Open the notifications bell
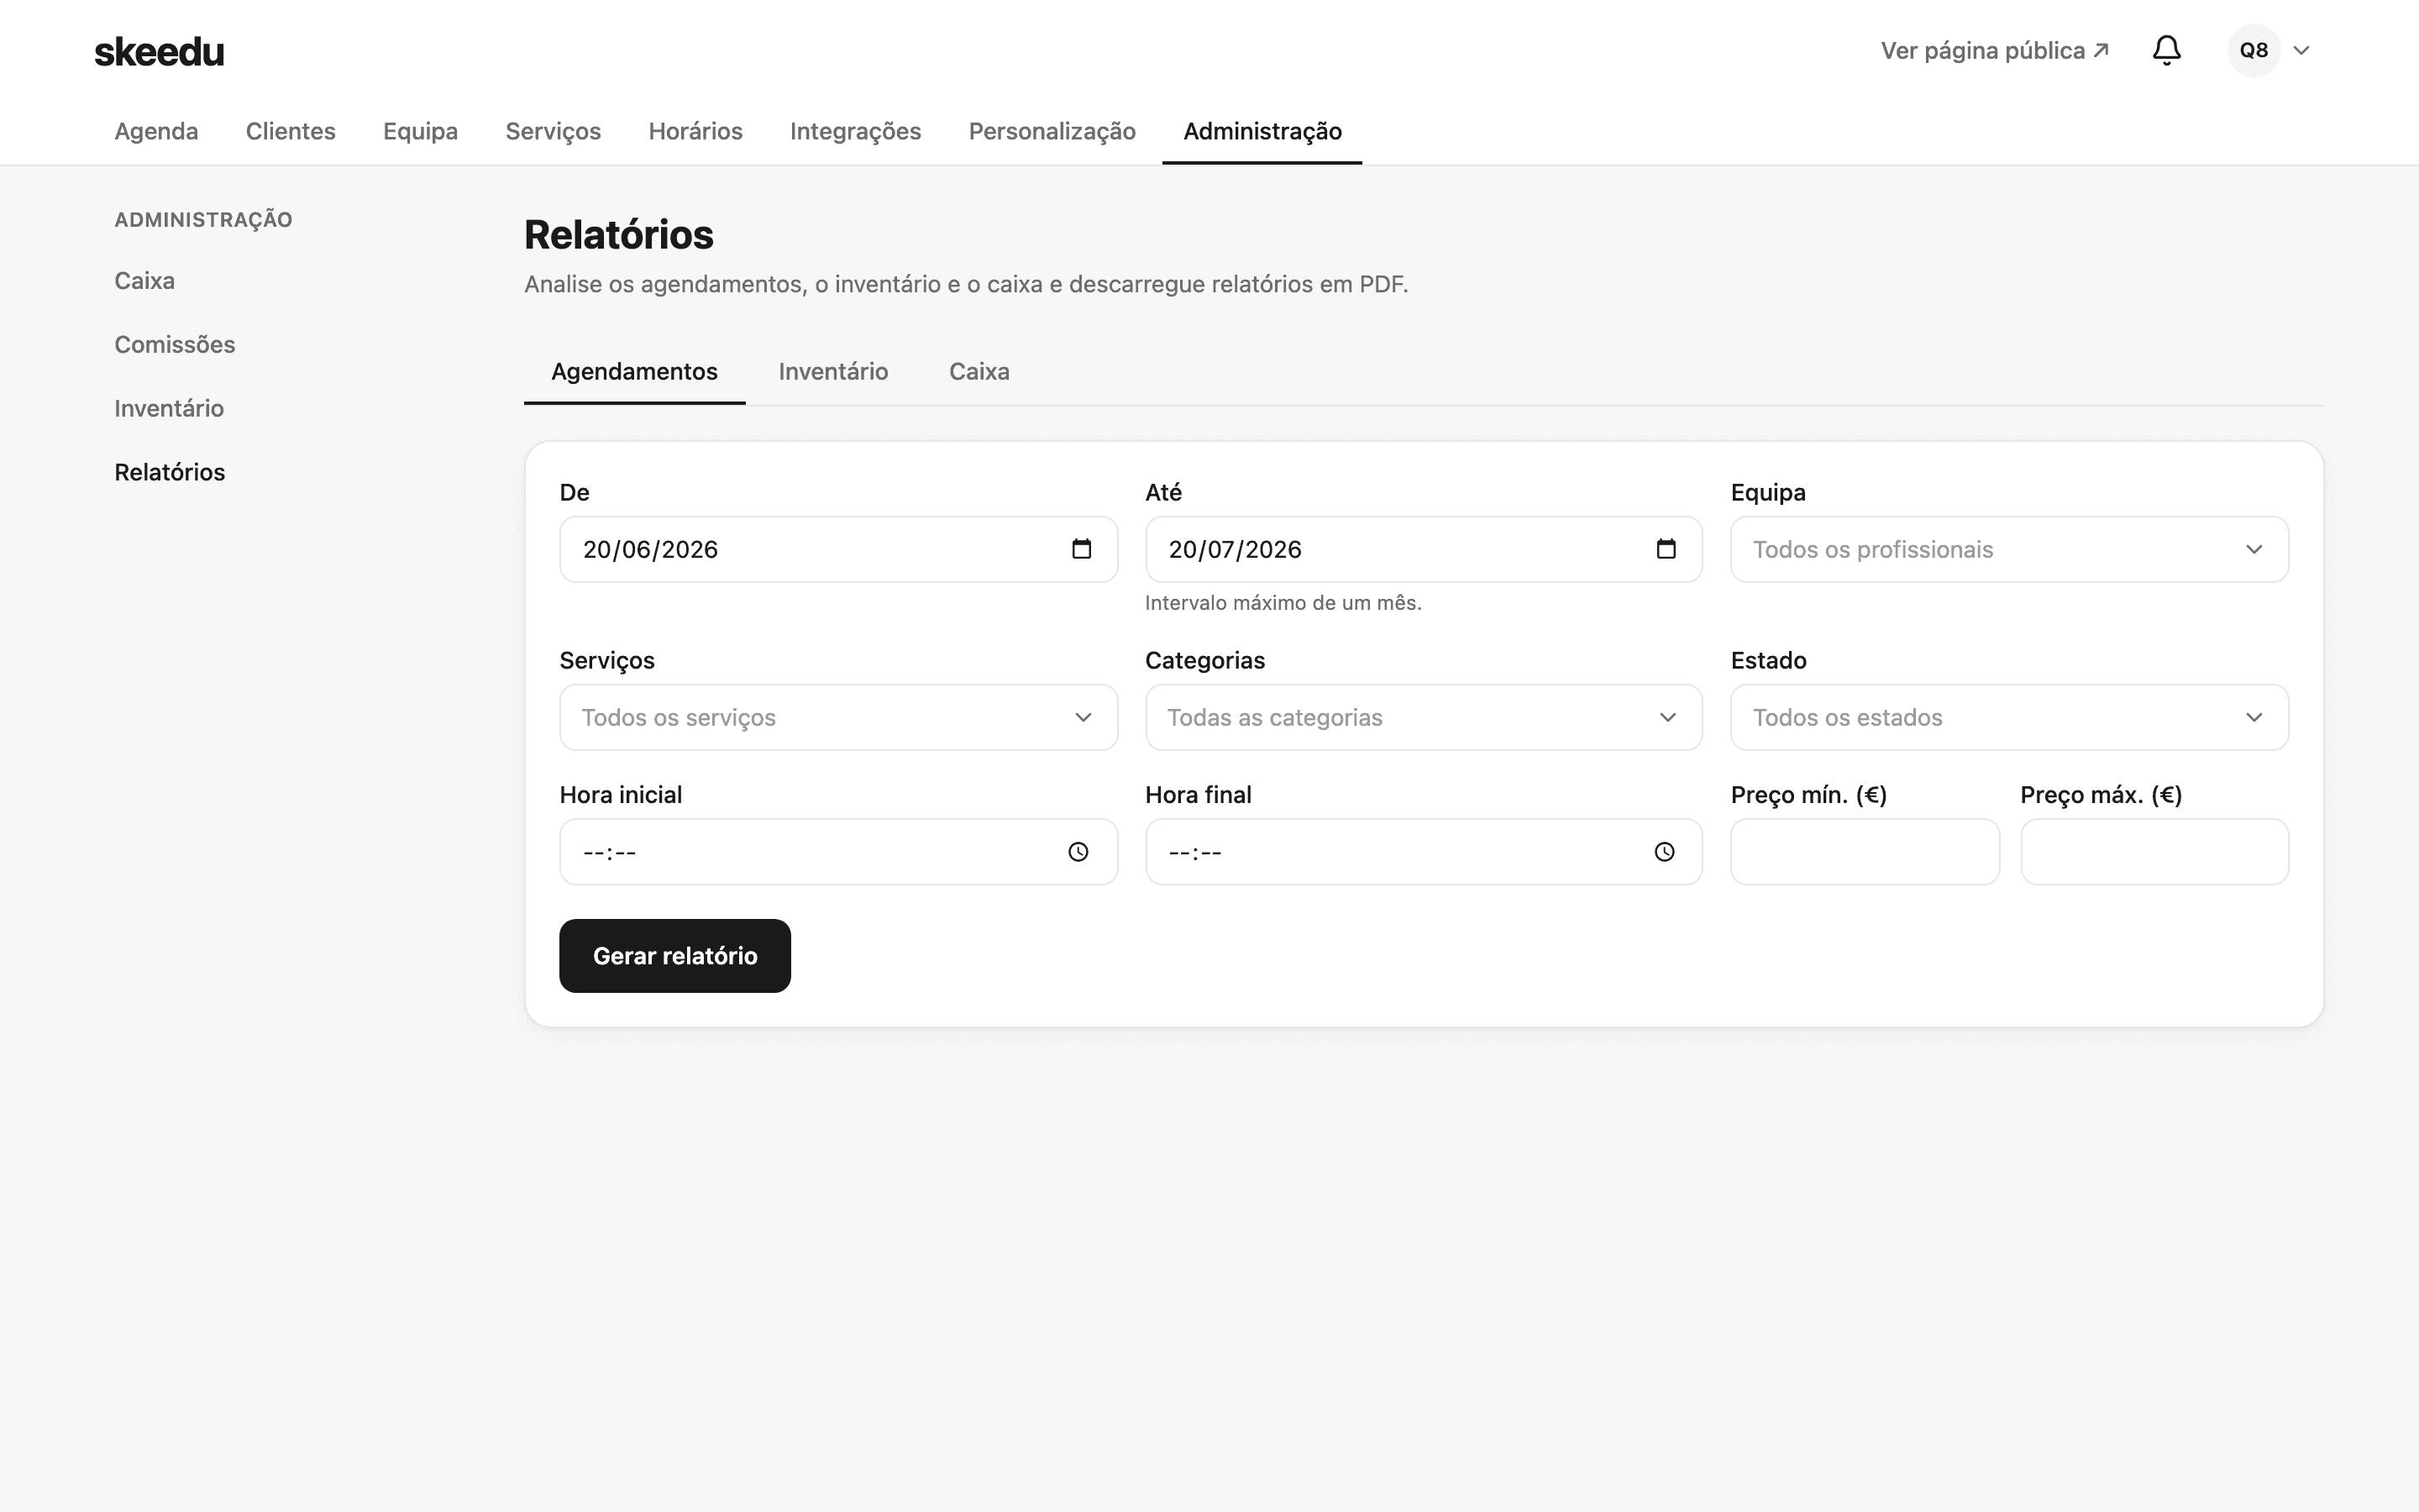This screenshot has width=2419, height=1512. (x=2166, y=50)
